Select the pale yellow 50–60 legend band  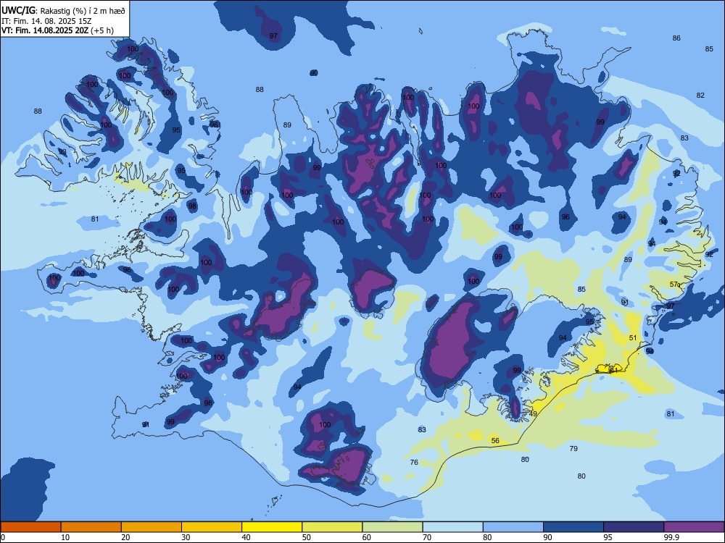pyautogui.click(x=332, y=527)
